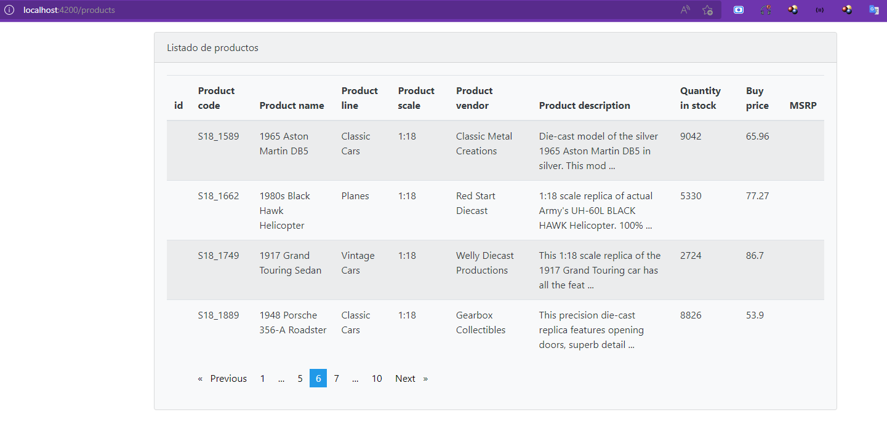Image resolution: width=887 pixels, height=439 pixels.
Task: Jump to page 1 of products
Action: [x=262, y=379]
